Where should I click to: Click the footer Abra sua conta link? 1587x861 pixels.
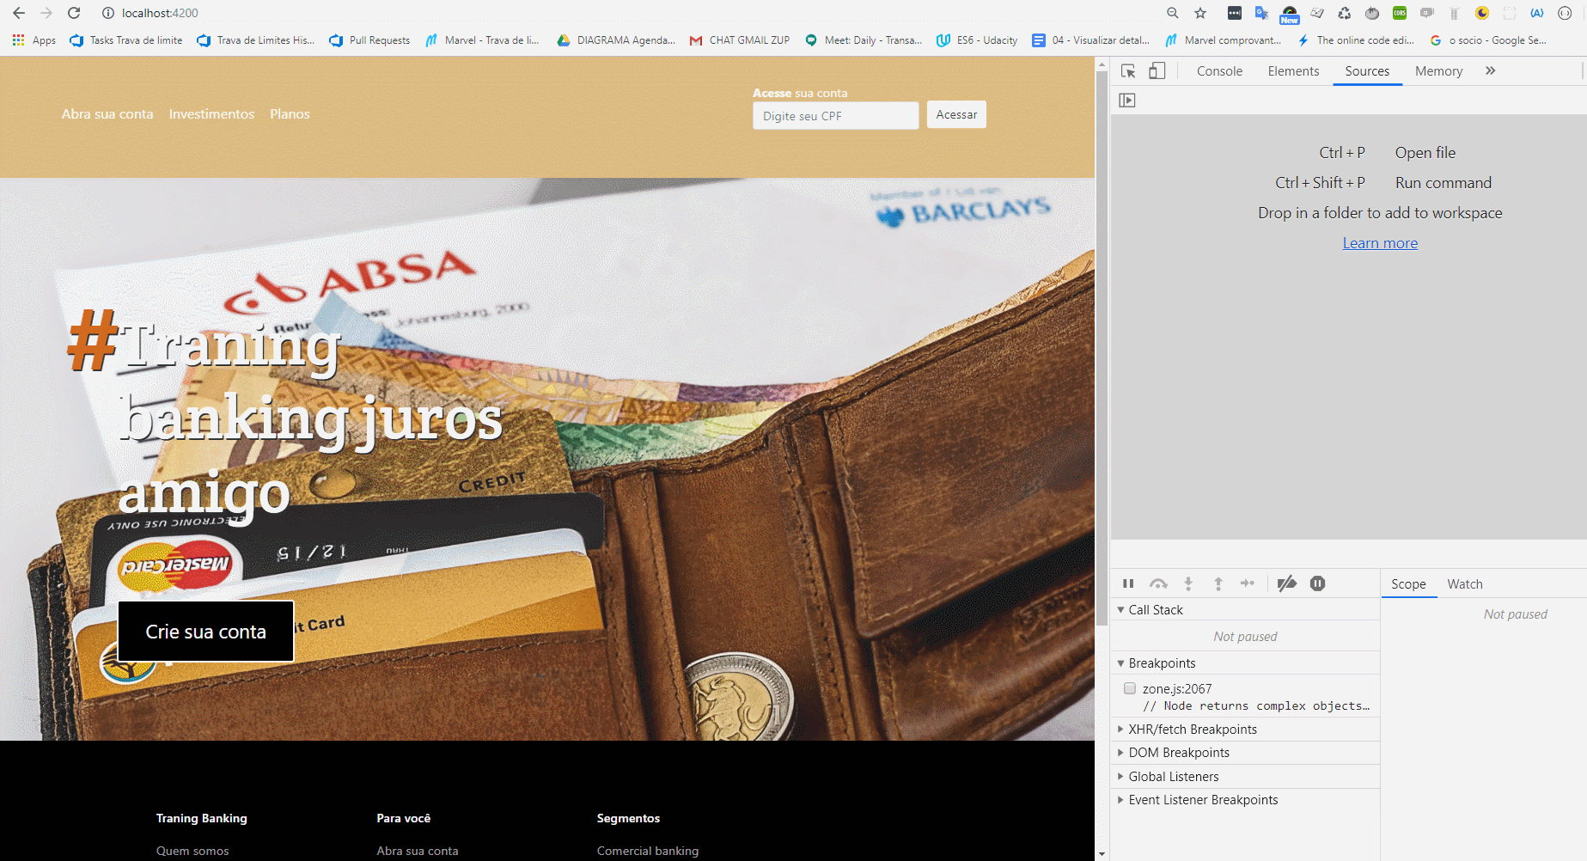[x=418, y=851]
